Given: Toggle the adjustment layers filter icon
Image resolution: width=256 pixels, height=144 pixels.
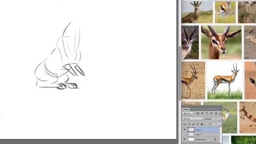Looking at the screenshot, I should 202,113.
